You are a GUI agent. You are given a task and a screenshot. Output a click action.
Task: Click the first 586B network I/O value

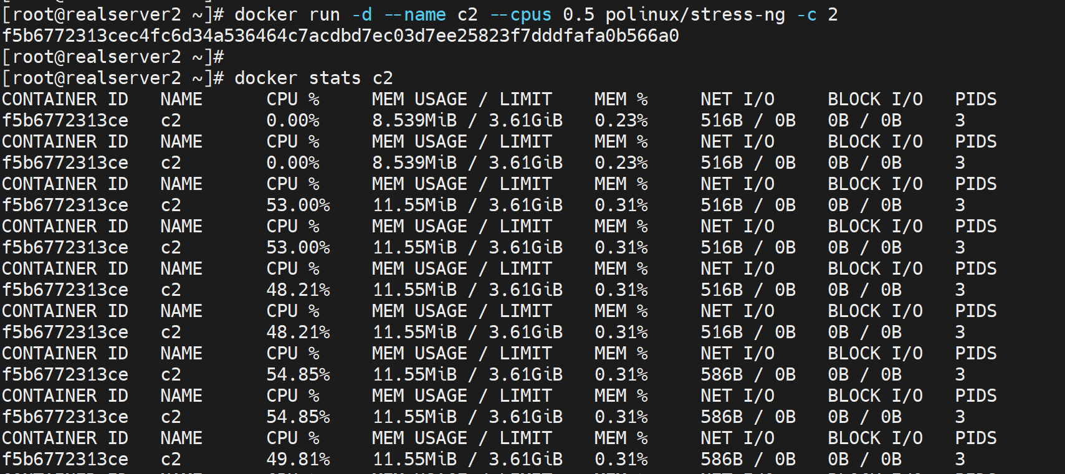pyautogui.click(x=722, y=374)
